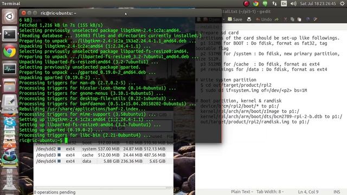
Task: Click the Undo button in gedit
Action: click(264, 19)
